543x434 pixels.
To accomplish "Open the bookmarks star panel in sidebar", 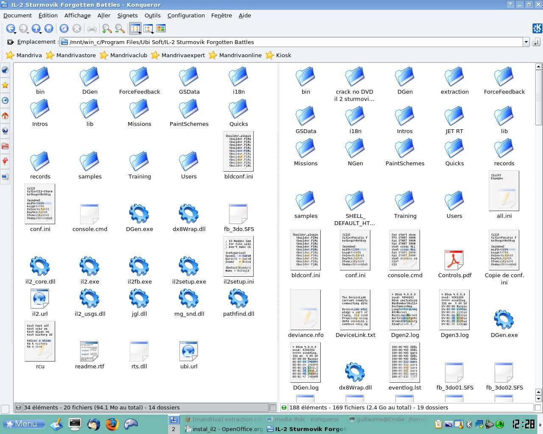I will [5, 85].
